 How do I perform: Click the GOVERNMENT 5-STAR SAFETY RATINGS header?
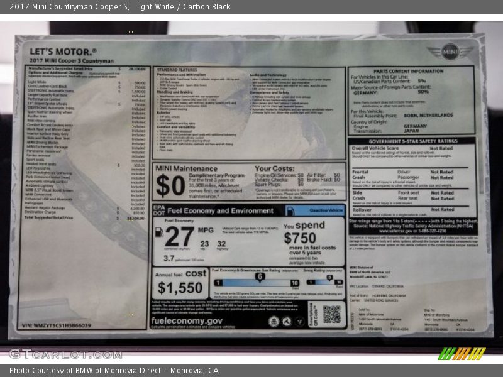413,141
